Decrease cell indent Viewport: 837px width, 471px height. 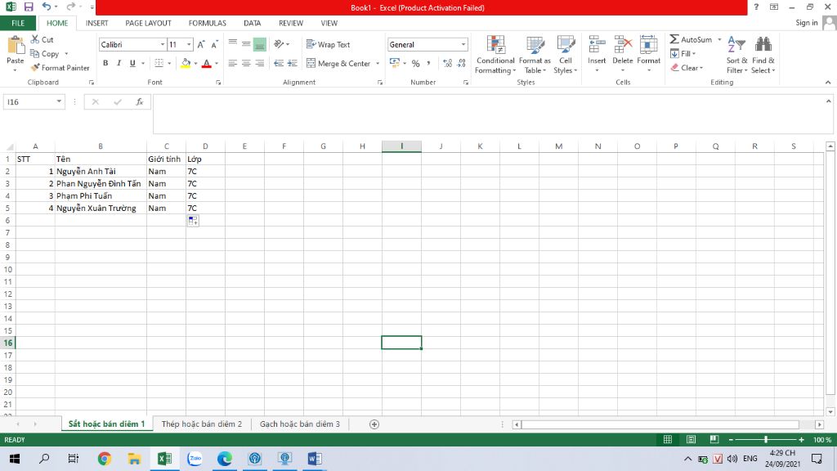click(x=279, y=64)
